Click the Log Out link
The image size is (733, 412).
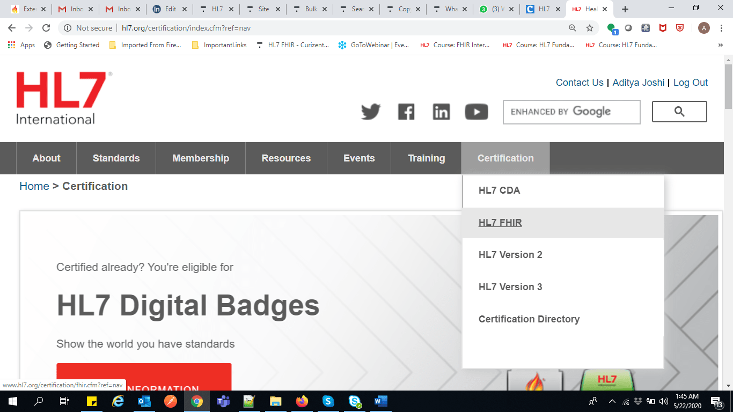(691, 83)
